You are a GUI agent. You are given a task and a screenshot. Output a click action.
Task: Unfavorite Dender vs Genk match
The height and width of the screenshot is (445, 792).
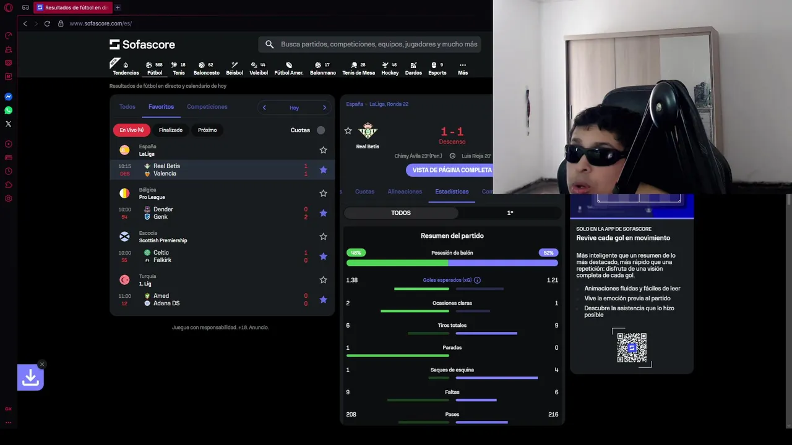point(323,213)
